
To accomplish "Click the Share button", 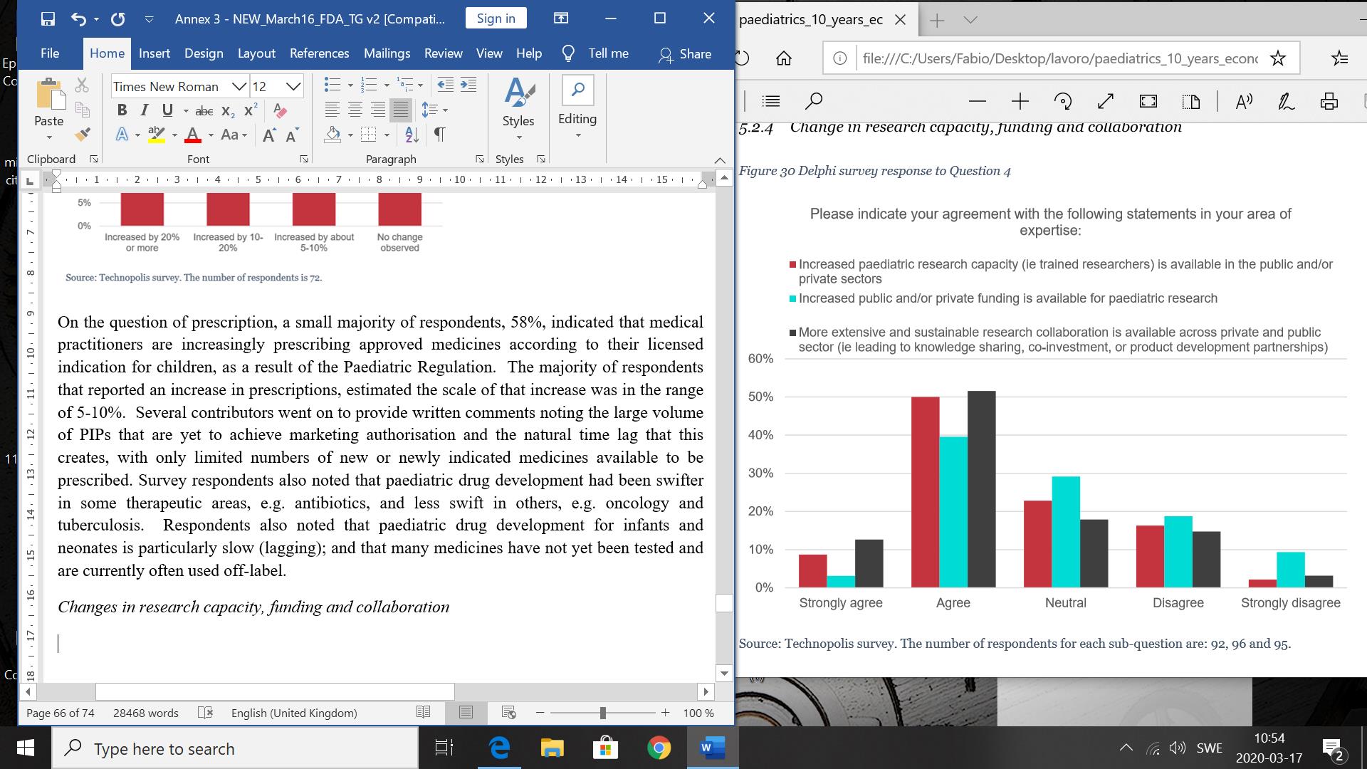I will tap(685, 53).
